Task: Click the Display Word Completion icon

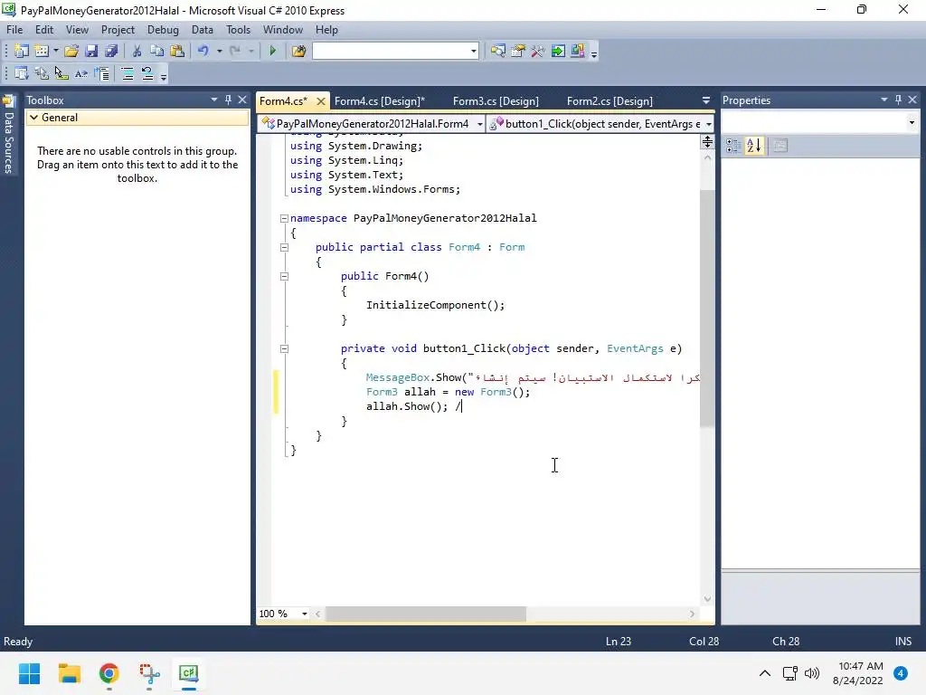Action: pyautogui.click(x=81, y=74)
